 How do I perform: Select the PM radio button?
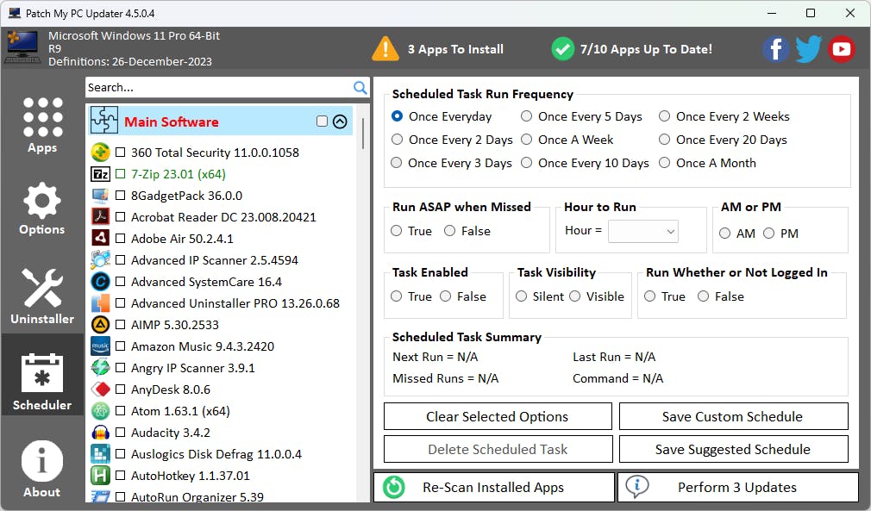click(768, 233)
